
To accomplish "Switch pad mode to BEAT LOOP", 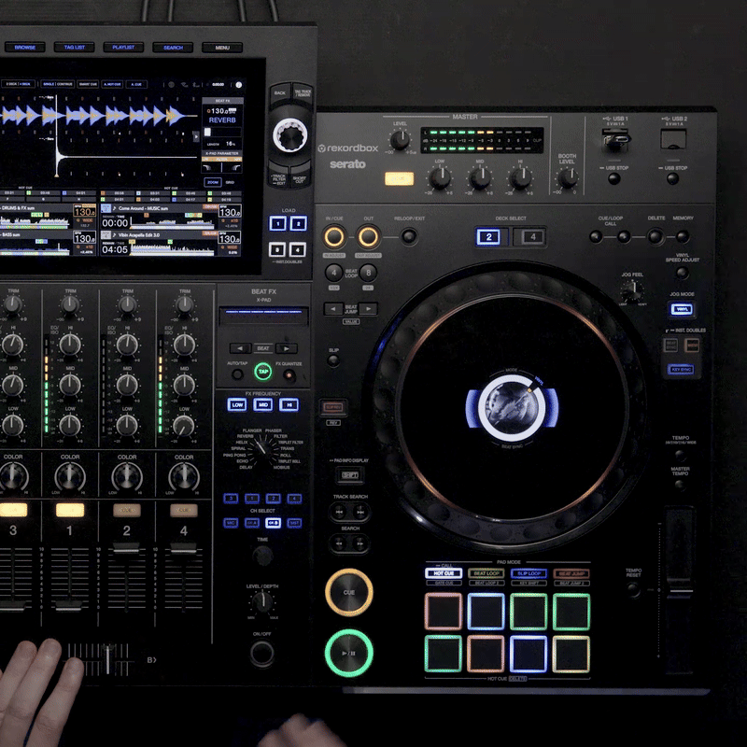I will 486,573.
